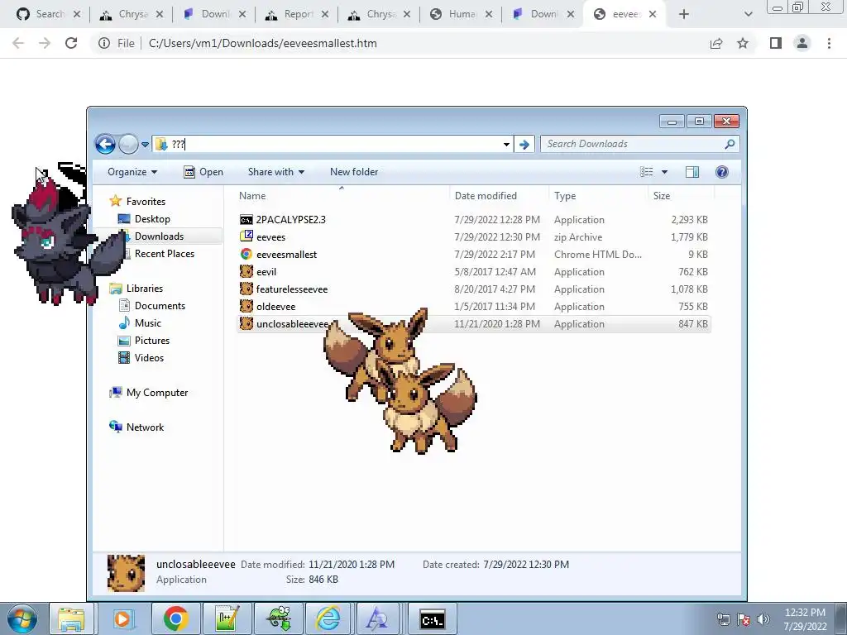Toggle the Chrome side panel icon
The height and width of the screenshot is (635, 847).
[x=776, y=43]
